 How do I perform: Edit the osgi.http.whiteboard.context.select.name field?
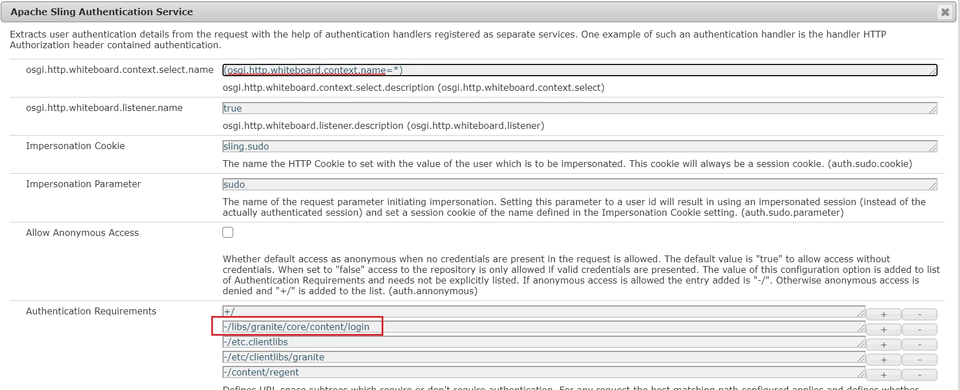click(580, 70)
